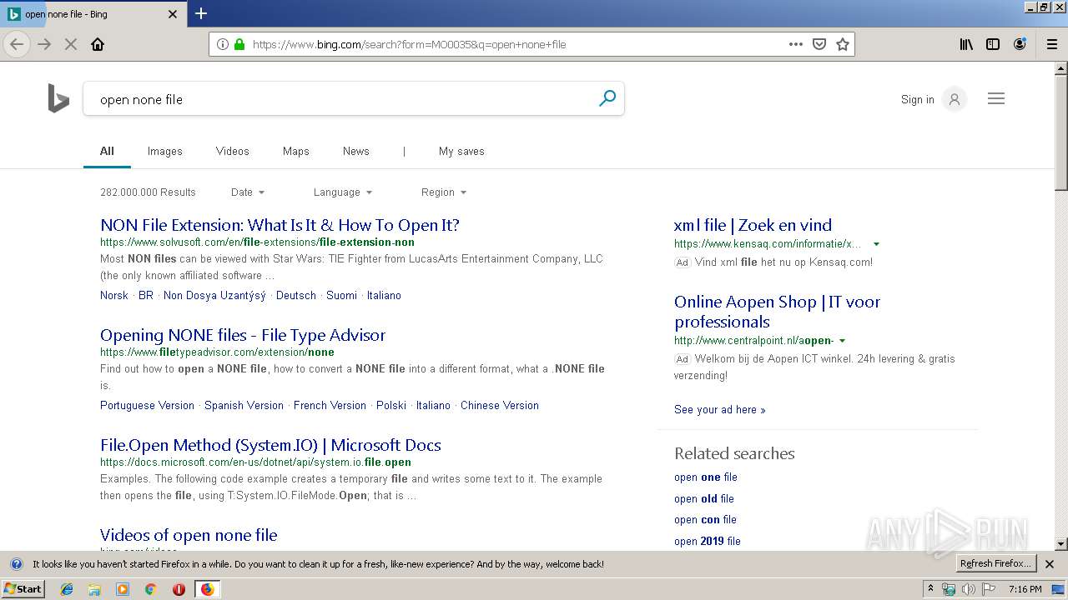The width and height of the screenshot is (1068, 600).
Task: Bookmark this page with the star
Action: tap(843, 44)
